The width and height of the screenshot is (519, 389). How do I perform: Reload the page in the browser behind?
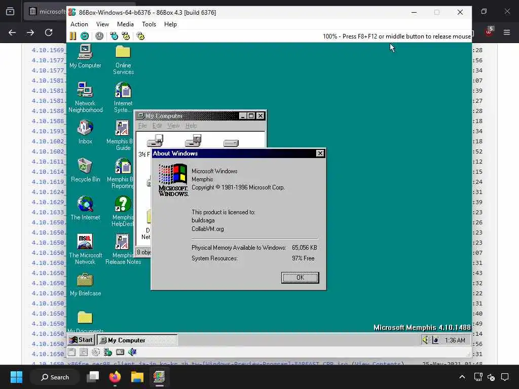(49, 32)
